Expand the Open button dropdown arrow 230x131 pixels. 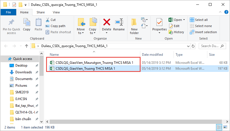click(x=184, y=20)
